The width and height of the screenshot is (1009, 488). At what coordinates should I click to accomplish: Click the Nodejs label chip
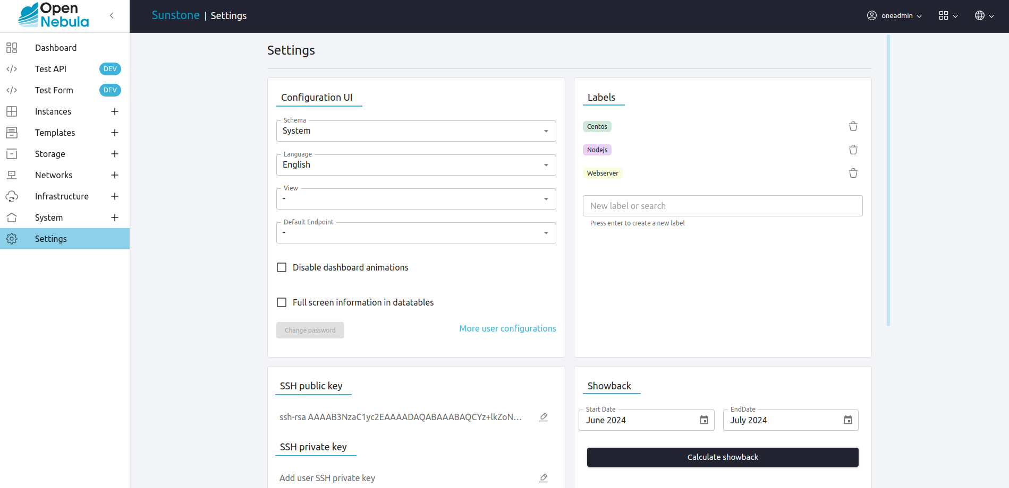pos(597,150)
